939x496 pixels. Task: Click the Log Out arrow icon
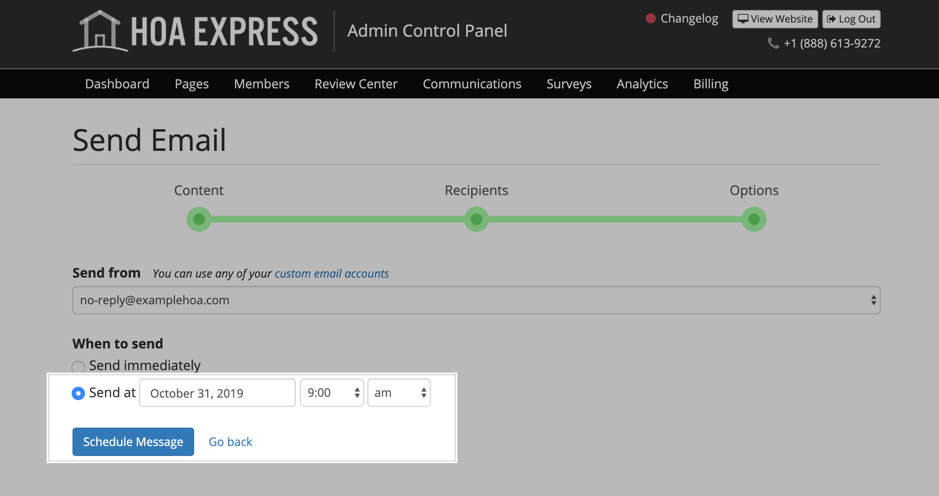coord(831,19)
